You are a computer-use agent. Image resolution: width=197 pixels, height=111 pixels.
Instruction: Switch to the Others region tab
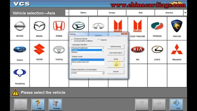(83, 13)
